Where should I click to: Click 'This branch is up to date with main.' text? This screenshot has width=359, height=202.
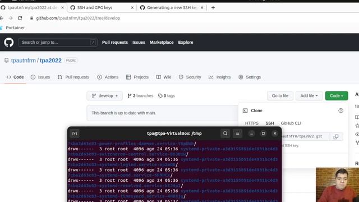coord(124,113)
